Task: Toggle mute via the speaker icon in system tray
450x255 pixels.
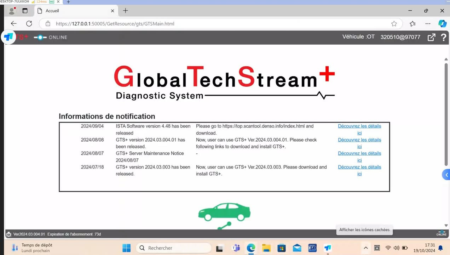Action: 397,248
